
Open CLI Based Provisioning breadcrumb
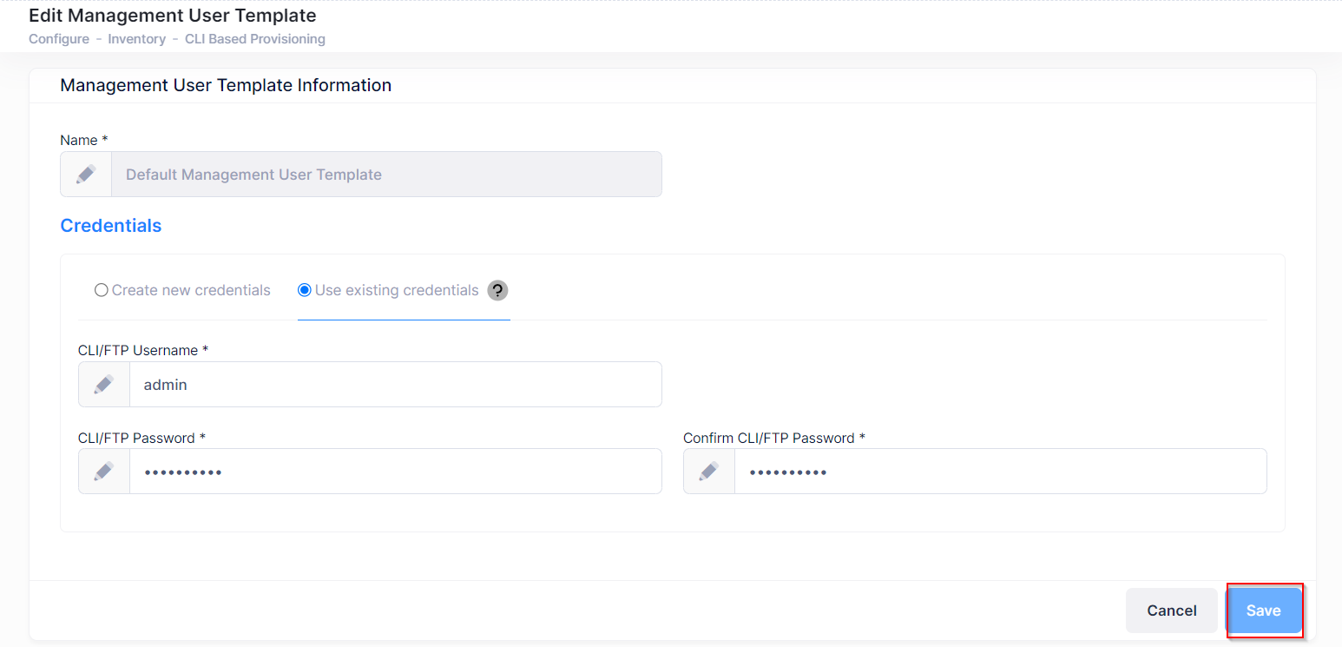255,39
